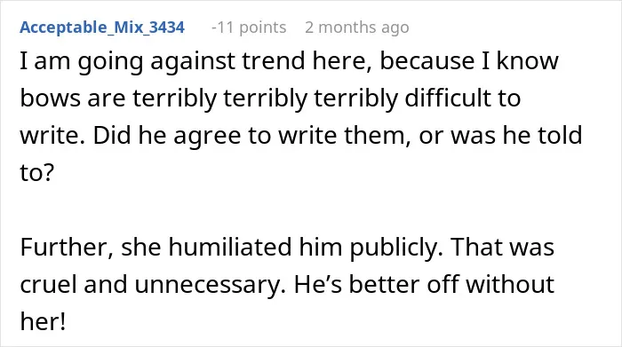Click the word "bows" in second line
Screen dimensions: 622x347
click(x=51, y=98)
